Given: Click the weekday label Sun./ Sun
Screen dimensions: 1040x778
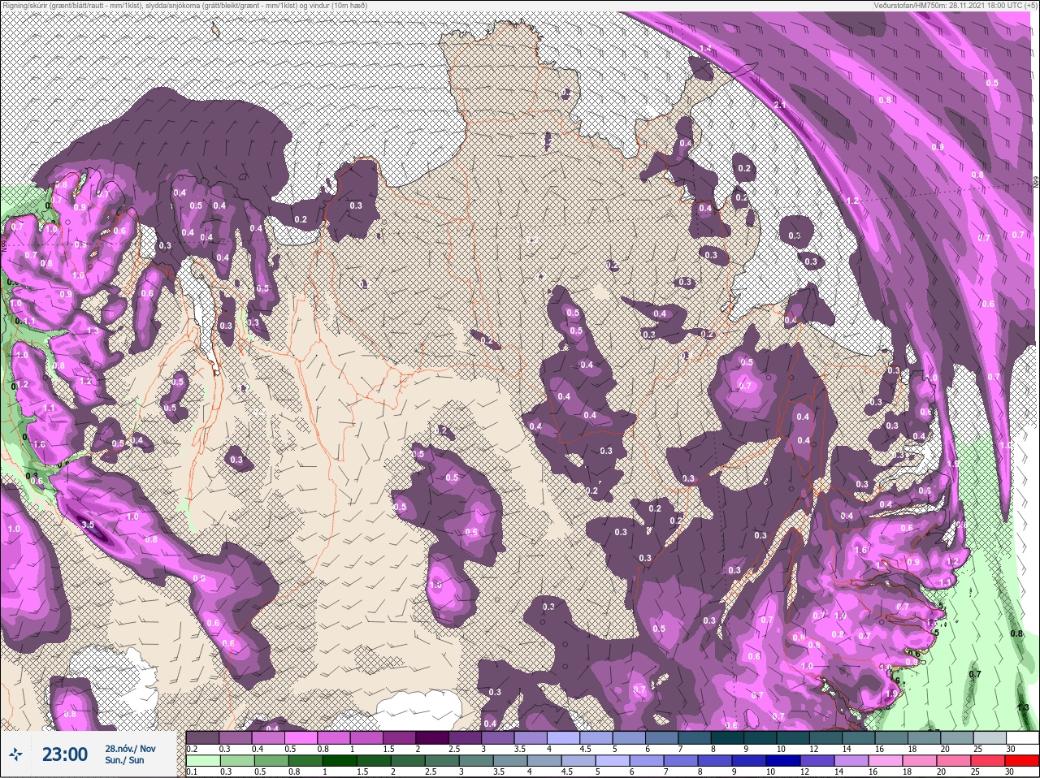Looking at the screenshot, I should click(124, 760).
